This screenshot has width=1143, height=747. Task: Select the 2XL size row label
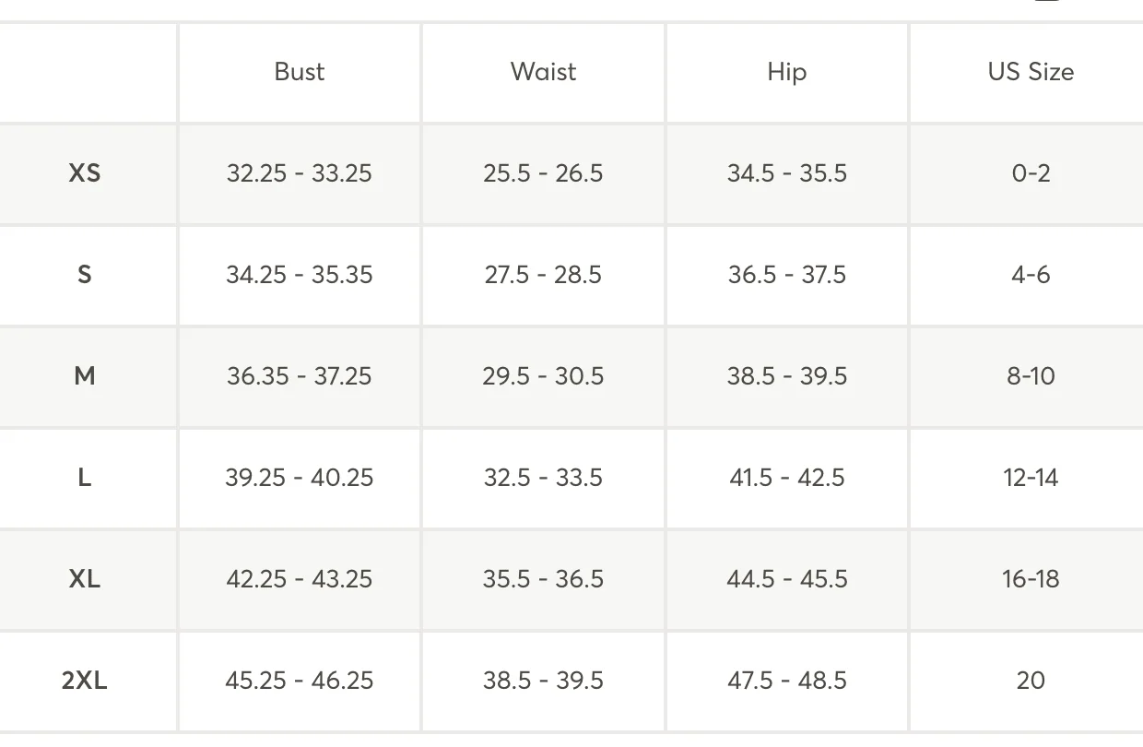tap(85, 681)
